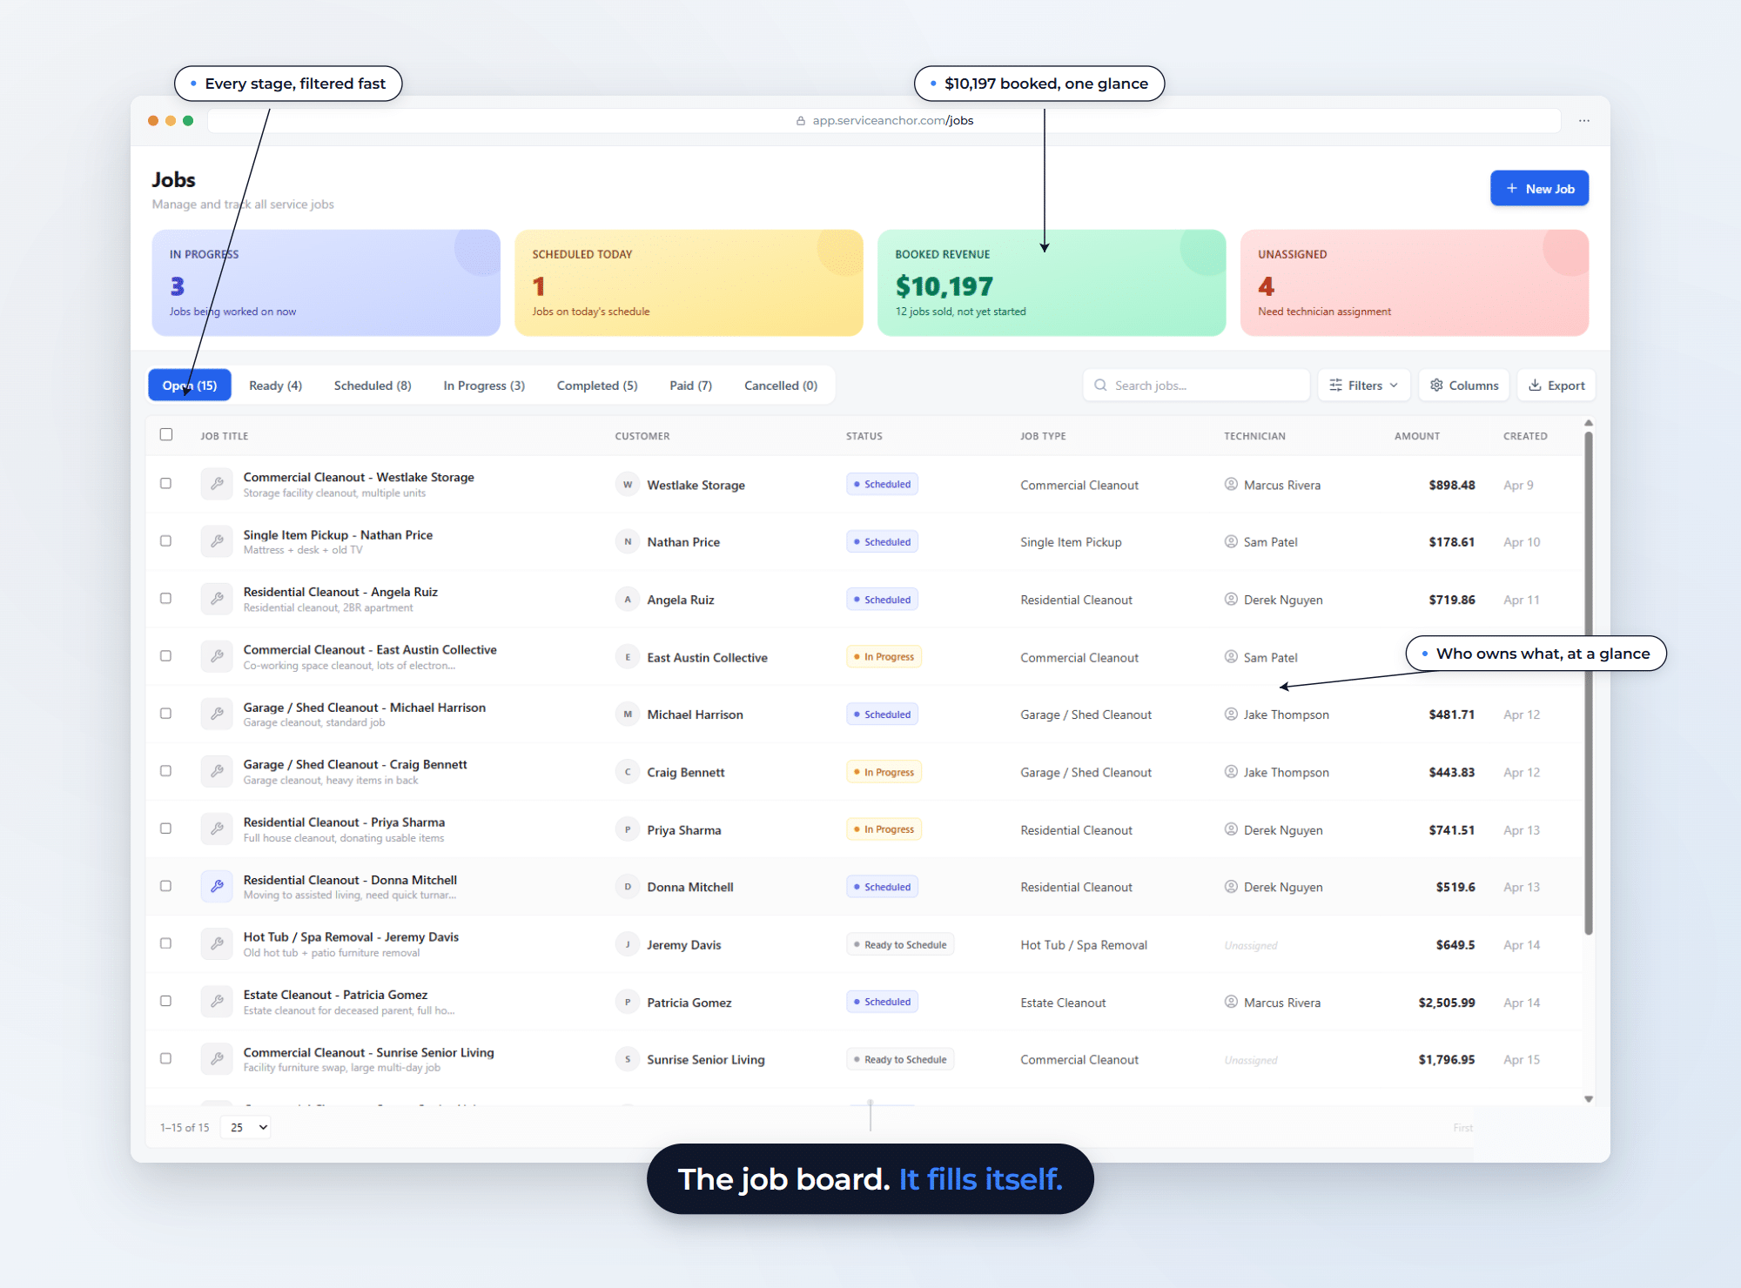Click the table vertical scrollbar thumb
The height and width of the screenshot is (1288, 1741).
(1589, 683)
